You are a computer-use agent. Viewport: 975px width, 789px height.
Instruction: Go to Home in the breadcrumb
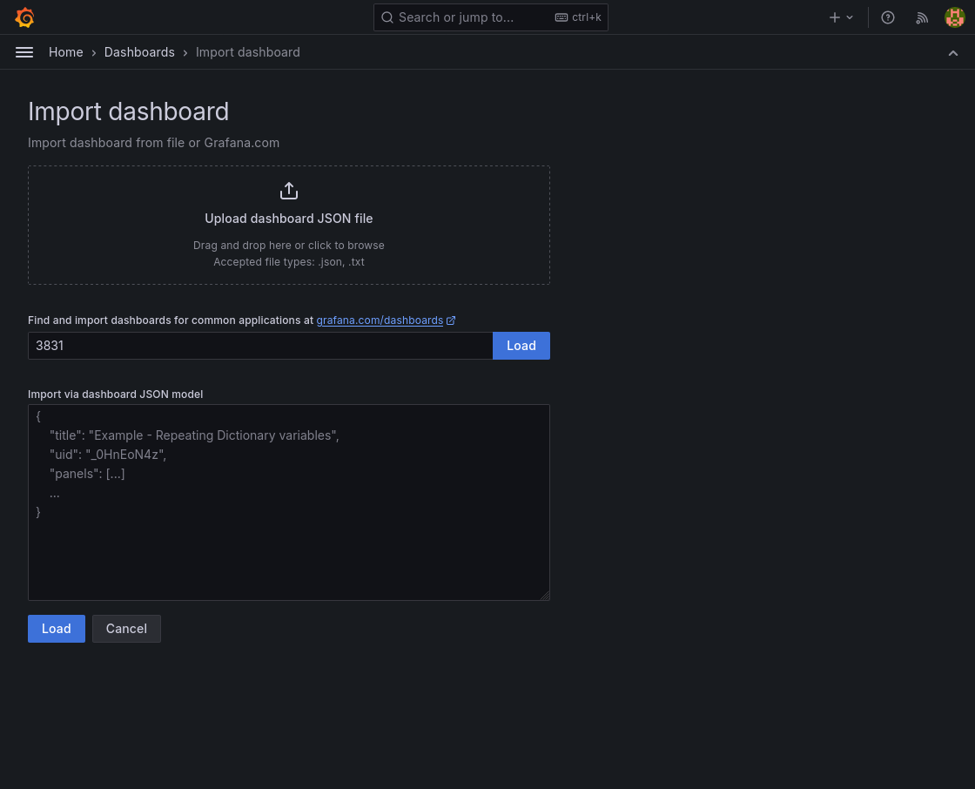[66, 52]
